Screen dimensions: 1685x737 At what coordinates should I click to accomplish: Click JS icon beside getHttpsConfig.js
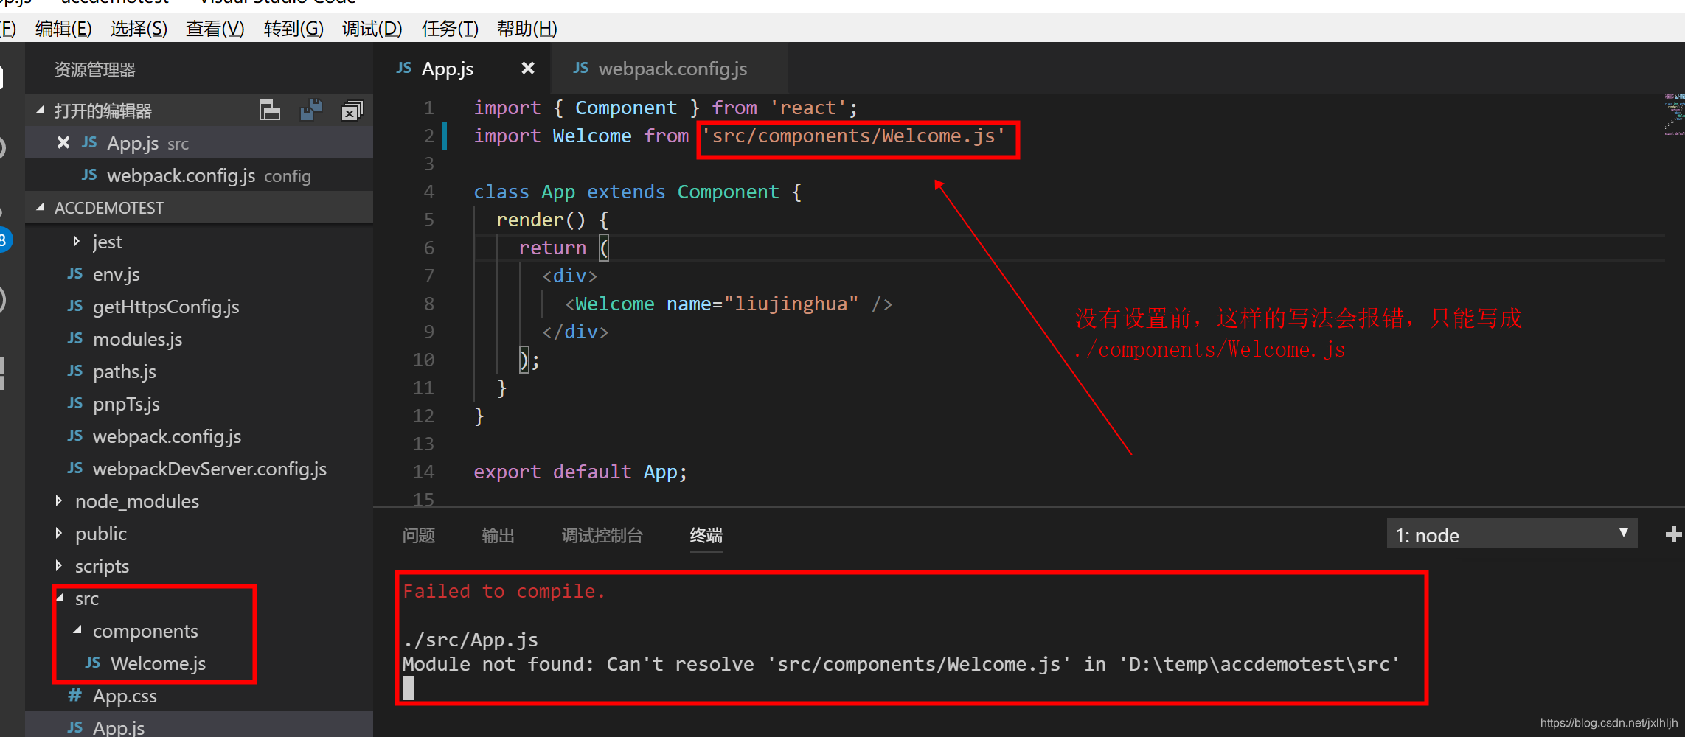75,306
